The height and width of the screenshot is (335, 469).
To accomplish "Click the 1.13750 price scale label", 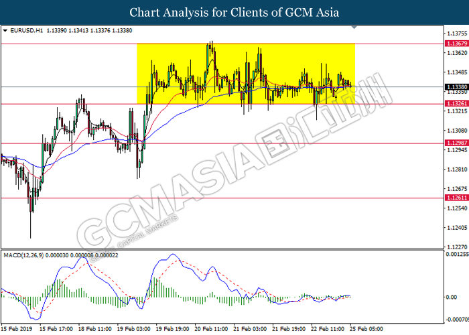I will pos(456,33).
